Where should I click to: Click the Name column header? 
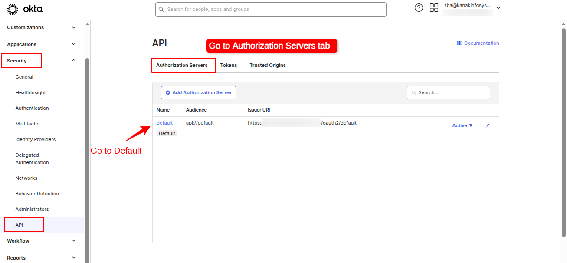click(x=163, y=110)
